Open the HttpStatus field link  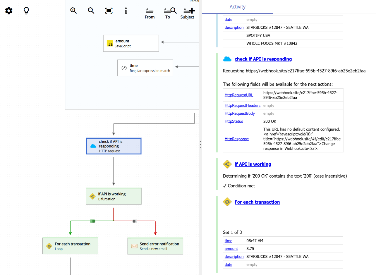[234, 121]
